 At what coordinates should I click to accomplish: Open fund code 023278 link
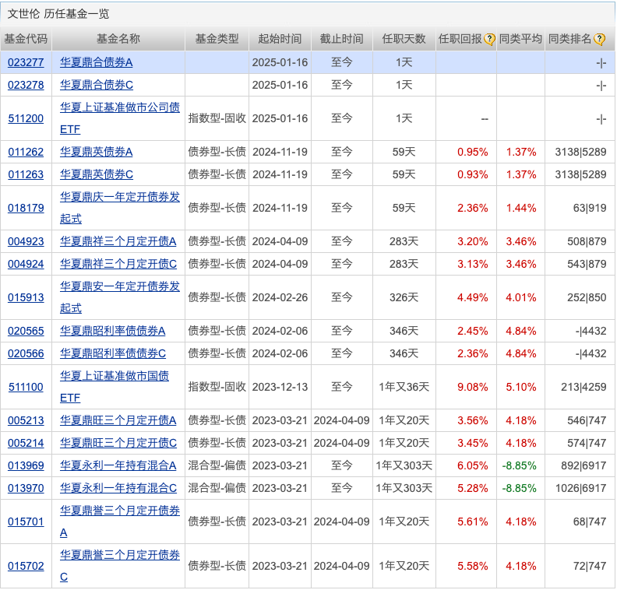pos(26,85)
